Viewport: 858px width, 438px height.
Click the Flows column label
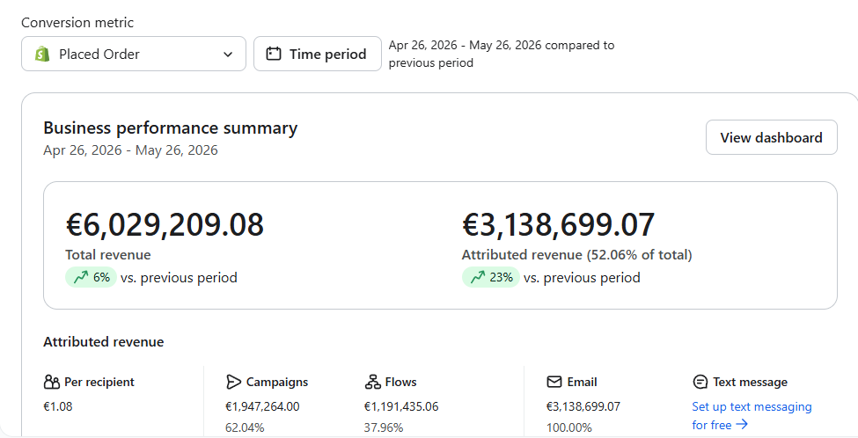click(x=400, y=382)
